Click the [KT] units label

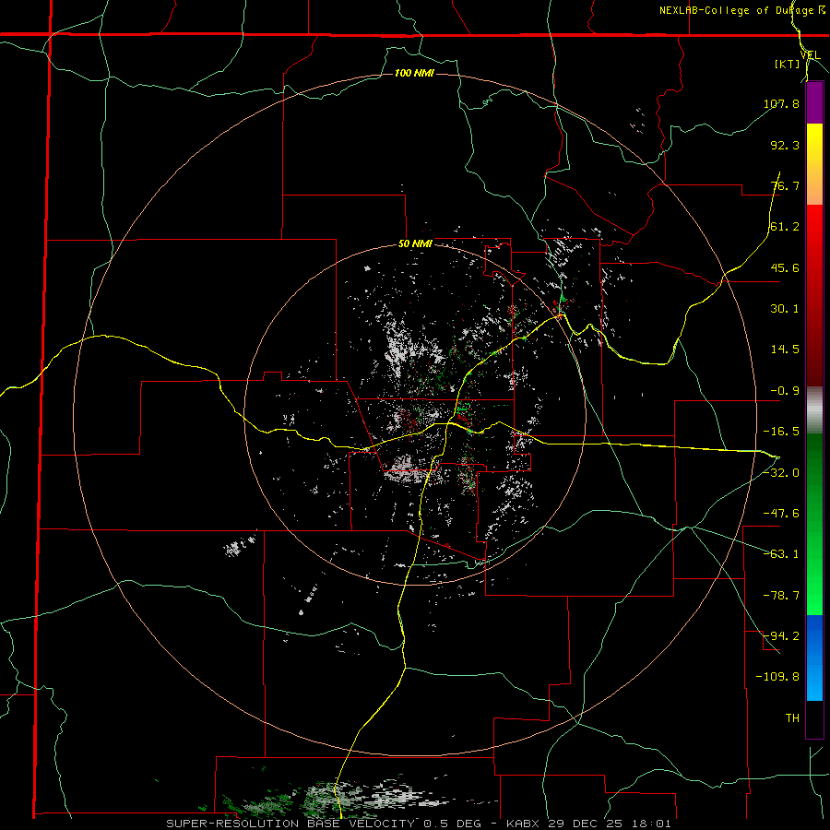(788, 65)
